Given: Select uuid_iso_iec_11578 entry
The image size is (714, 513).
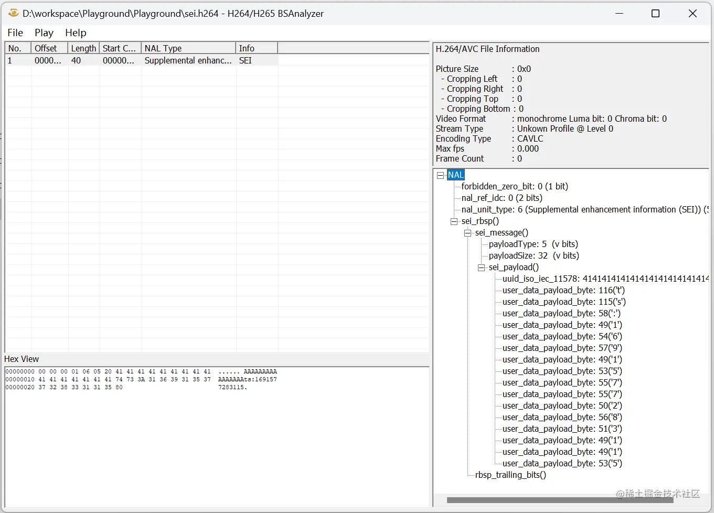Looking at the screenshot, I should (x=605, y=279).
